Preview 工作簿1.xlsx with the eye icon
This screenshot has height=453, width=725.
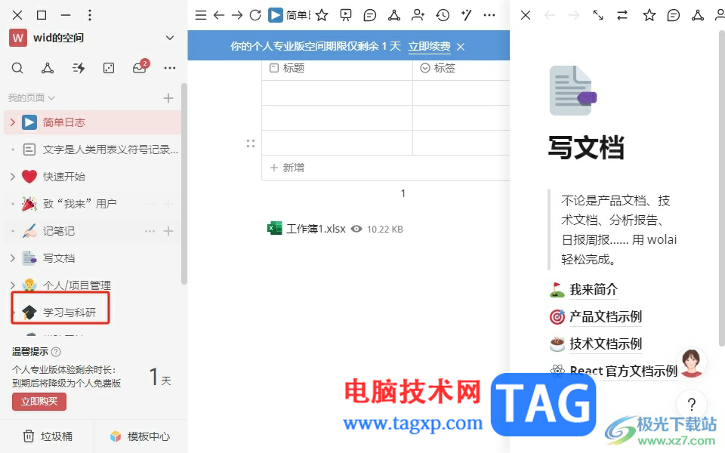(x=356, y=229)
